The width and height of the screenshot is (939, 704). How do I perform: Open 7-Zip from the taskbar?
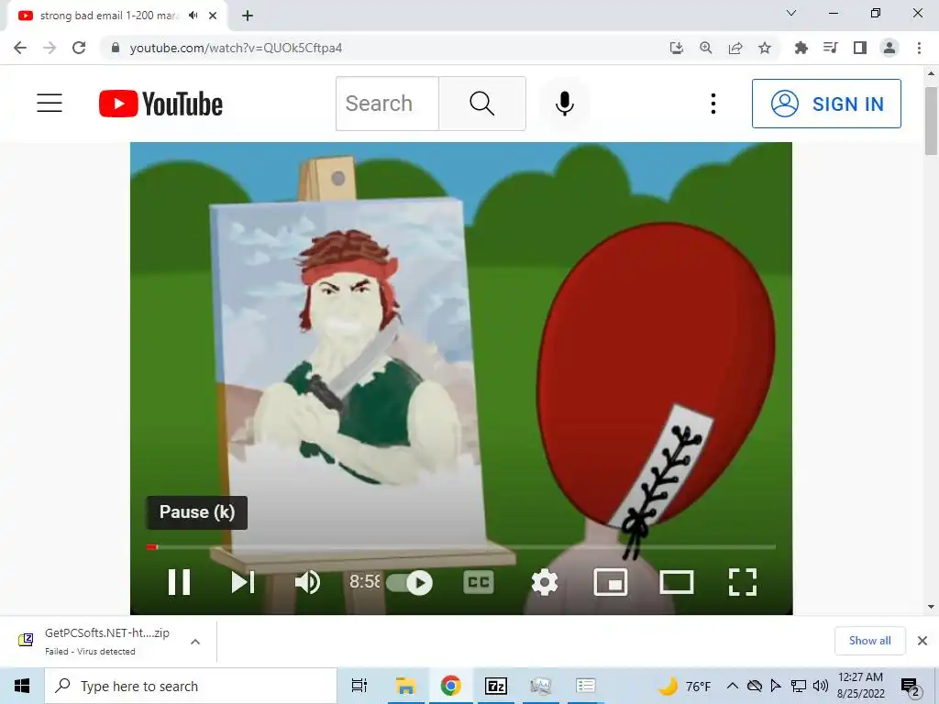tap(496, 686)
